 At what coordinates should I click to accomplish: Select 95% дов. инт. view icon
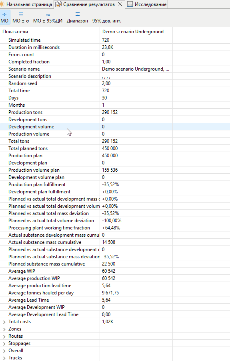coord(107,14)
